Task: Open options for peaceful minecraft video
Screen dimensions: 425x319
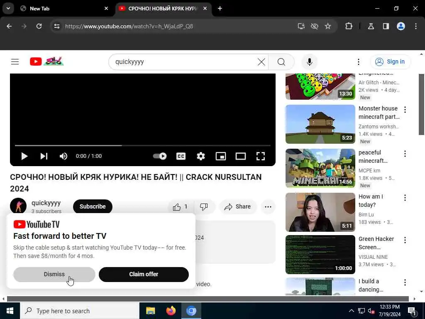Action: coord(405,154)
